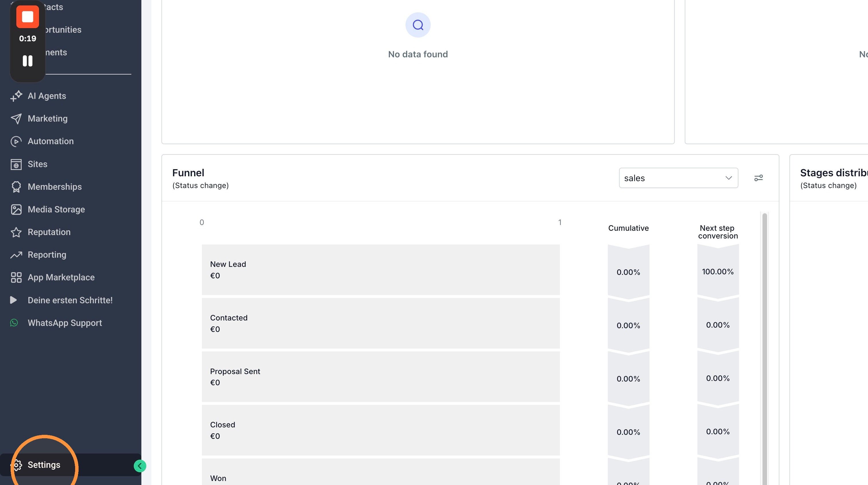Click the Reputation star icon
This screenshot has height=485, width=868.
16,232
